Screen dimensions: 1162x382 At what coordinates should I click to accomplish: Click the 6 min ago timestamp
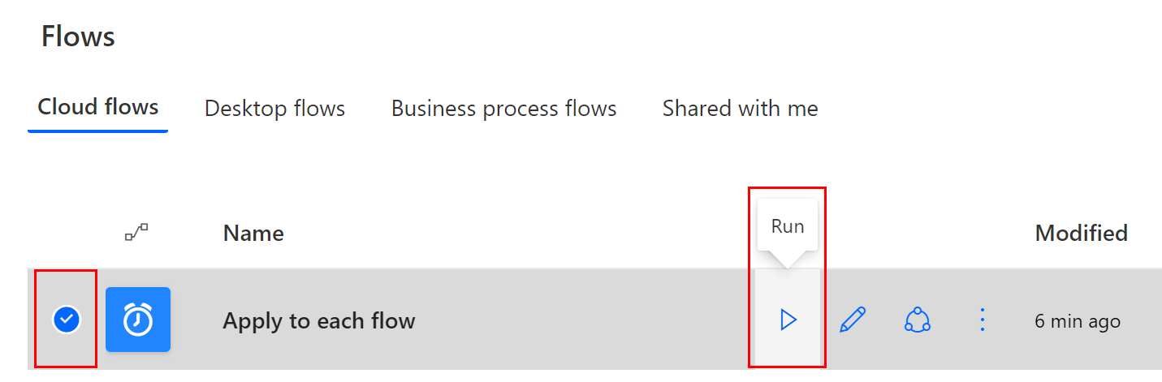pyautogui.click(x=1078, y=321)
